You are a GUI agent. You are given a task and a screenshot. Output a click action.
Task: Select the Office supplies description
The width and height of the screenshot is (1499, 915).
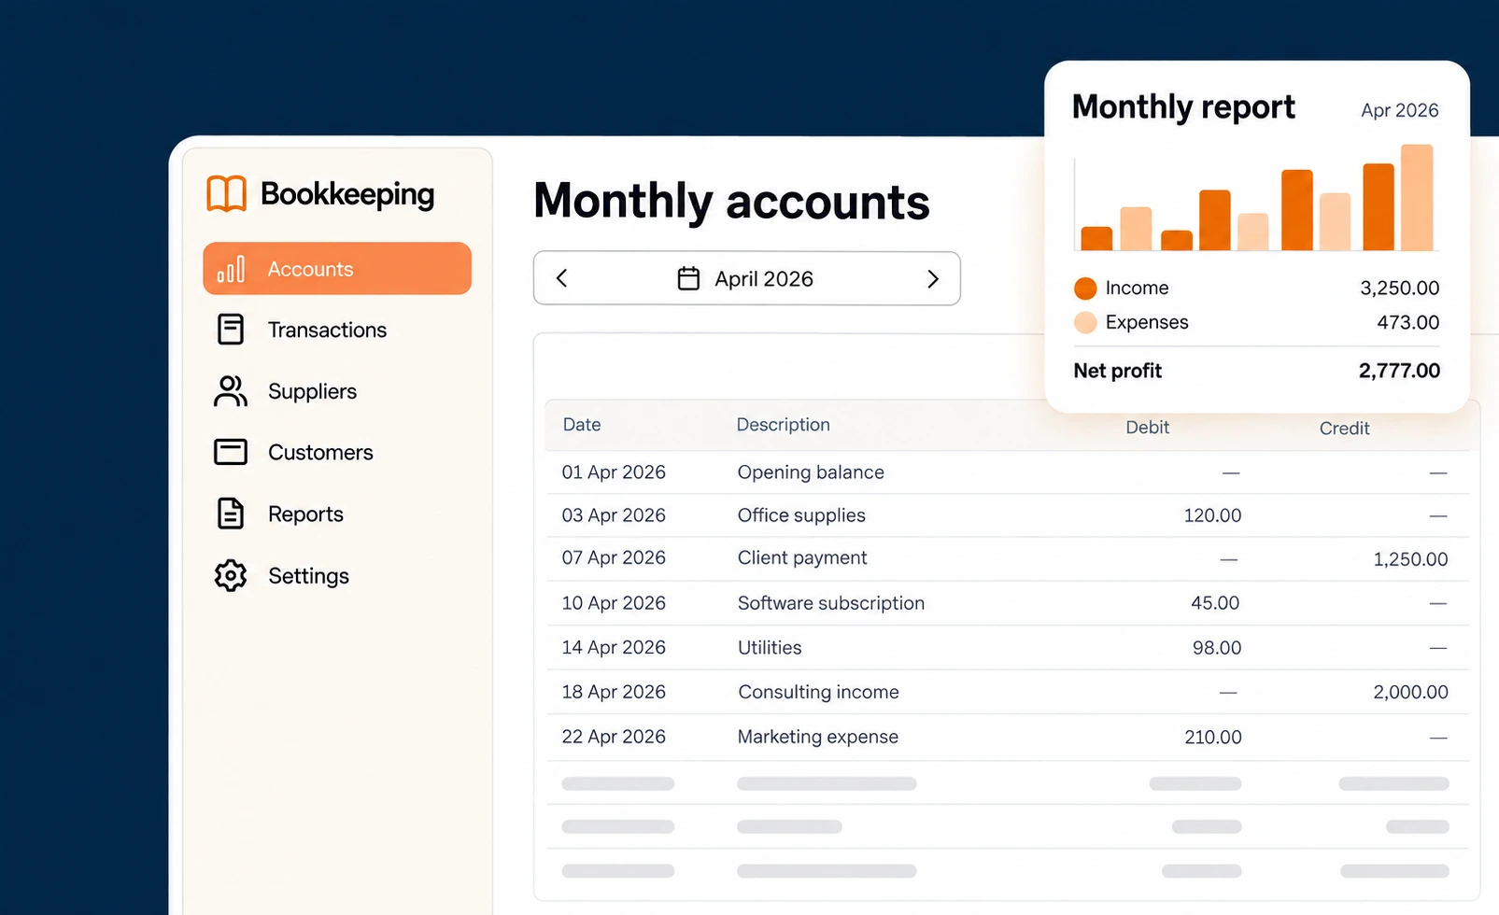(801, 515)
